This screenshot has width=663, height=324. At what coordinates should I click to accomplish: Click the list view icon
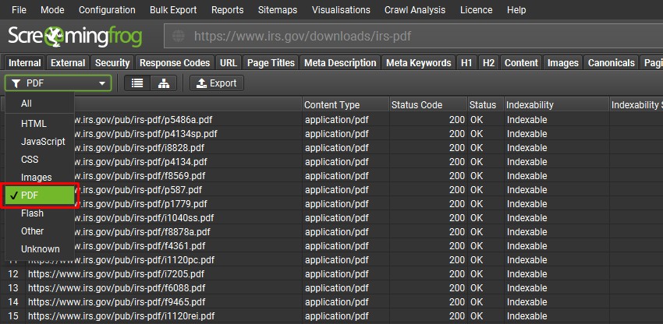(137, 83)
